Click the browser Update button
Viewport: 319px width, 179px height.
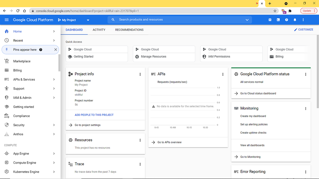tap(309, 11)
